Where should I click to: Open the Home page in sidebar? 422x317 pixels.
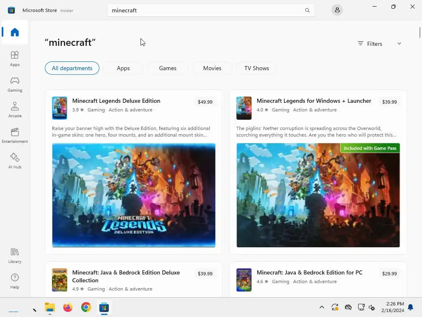pos(15,32)
